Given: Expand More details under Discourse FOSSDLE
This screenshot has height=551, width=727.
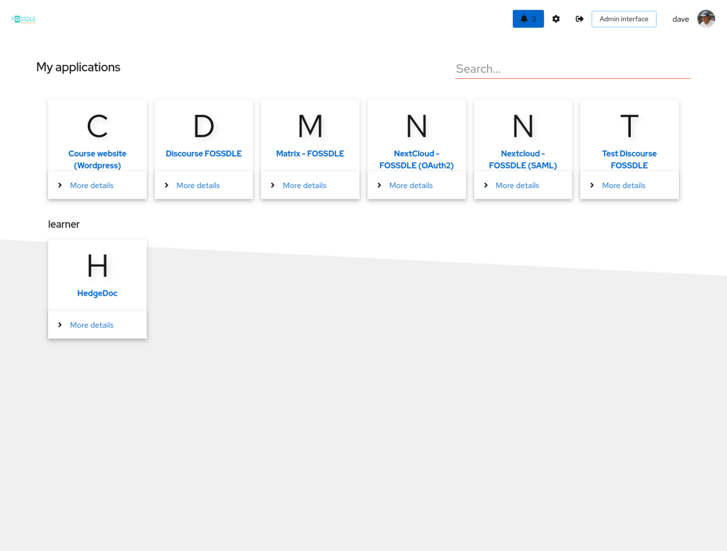Looking at the screenshot, I should [x=197, y=185].
